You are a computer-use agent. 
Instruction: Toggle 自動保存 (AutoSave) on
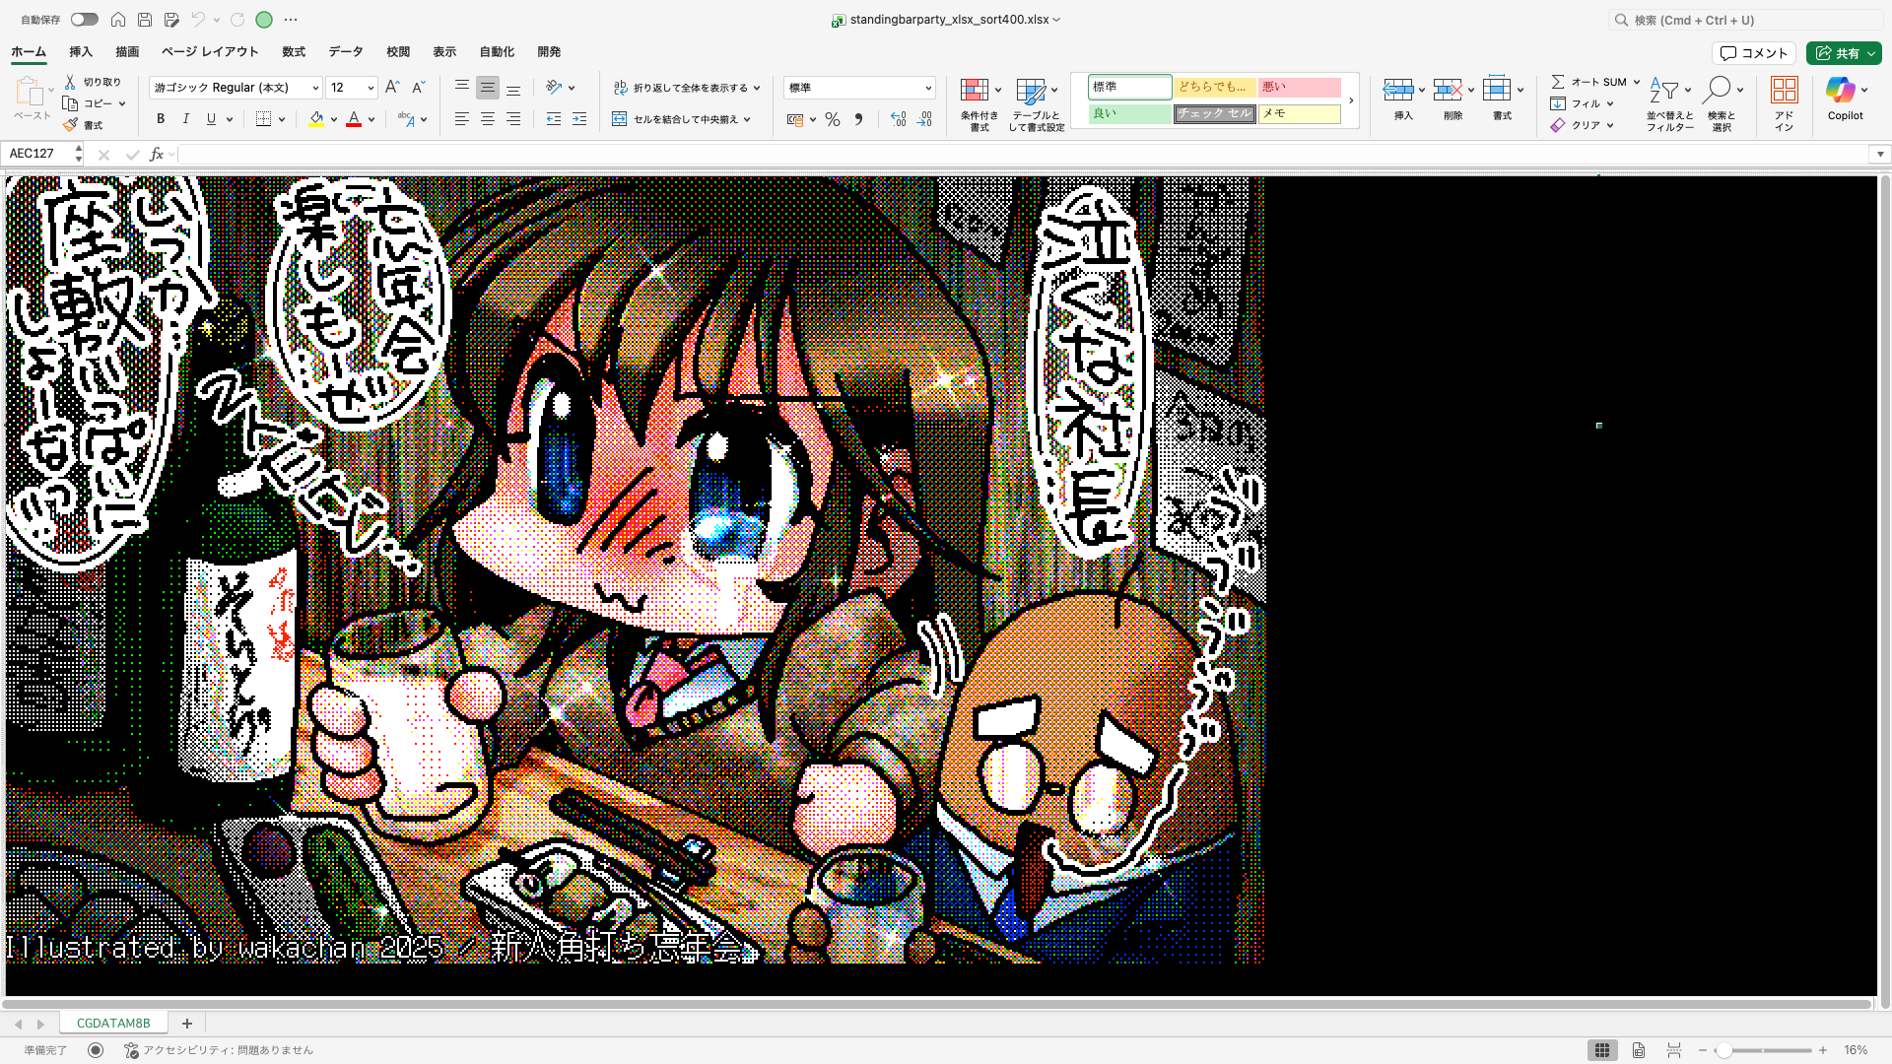tap(84, 19)
